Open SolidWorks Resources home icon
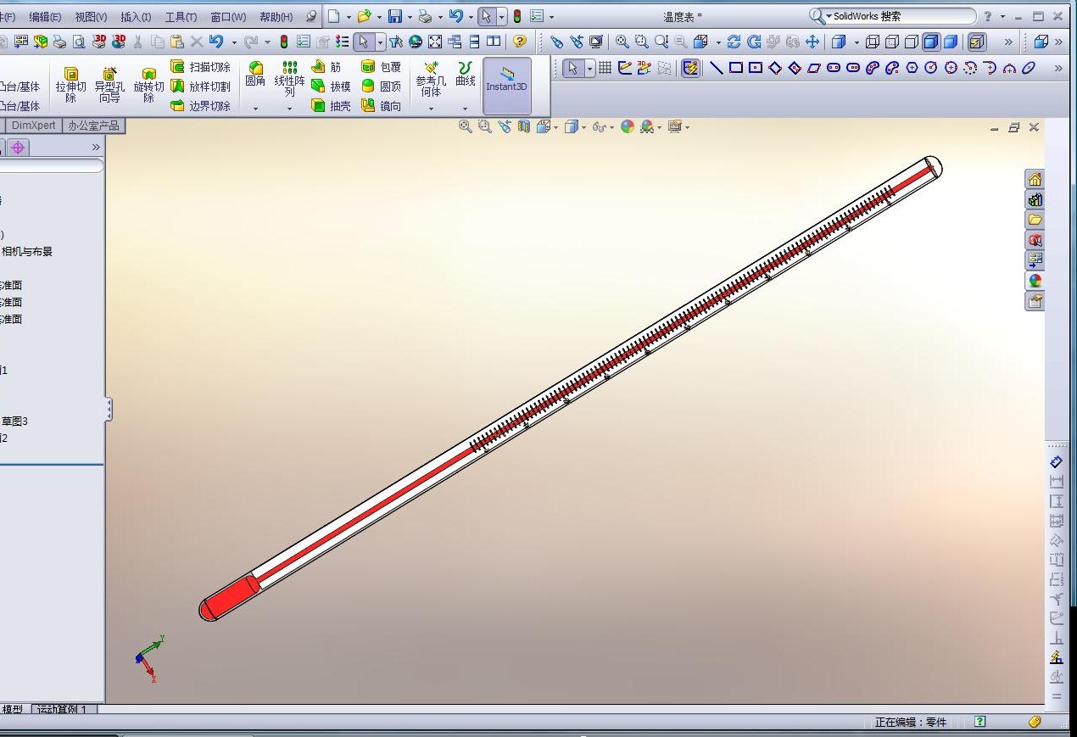Image resolution: width=1077 pixels, height=737 pixels. click(1035, 179)
